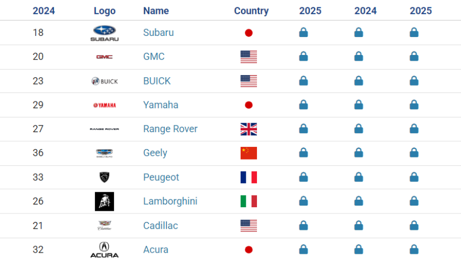This screenshot has width=461, height=260.
Task: Click the China flag next to Geely
Action: (x=249, y=153)
